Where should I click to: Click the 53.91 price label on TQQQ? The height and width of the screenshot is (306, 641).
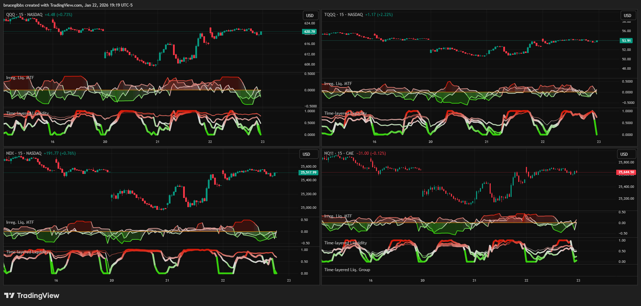pyautogui.click(x=626, y=41)
